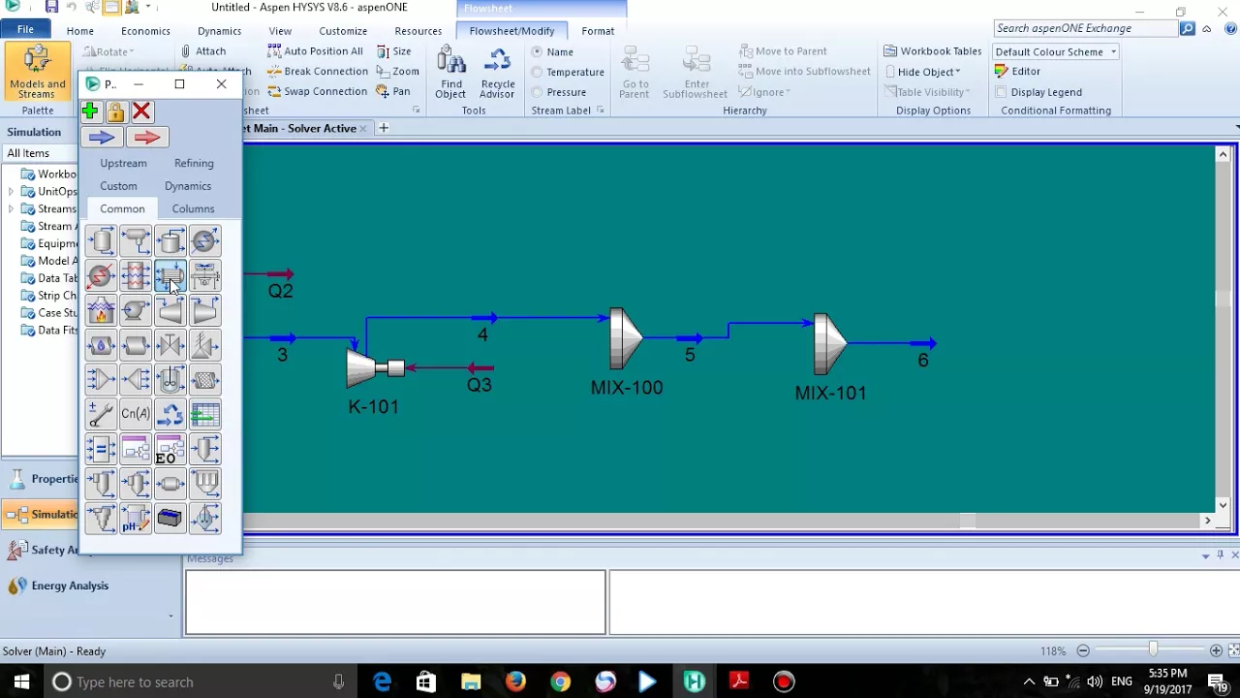1240x698 pixels.
Task: Click the blue material stream arrow
Action: click(x=102, y=138)
